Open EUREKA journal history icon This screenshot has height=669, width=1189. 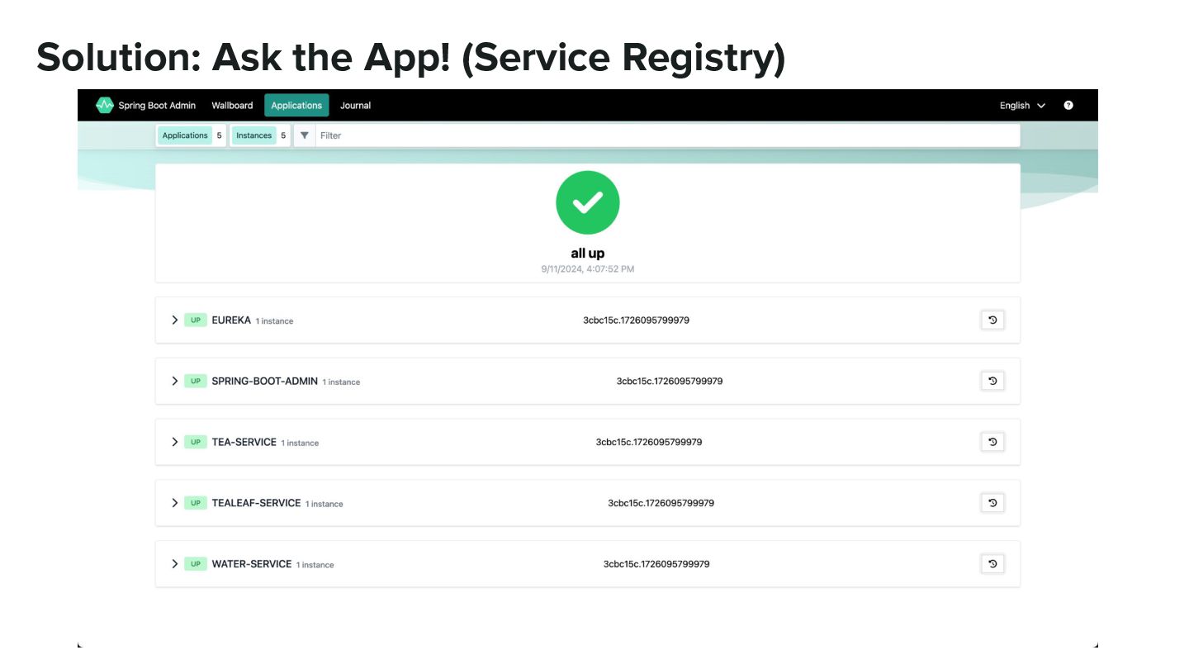[x=992, y=320]
